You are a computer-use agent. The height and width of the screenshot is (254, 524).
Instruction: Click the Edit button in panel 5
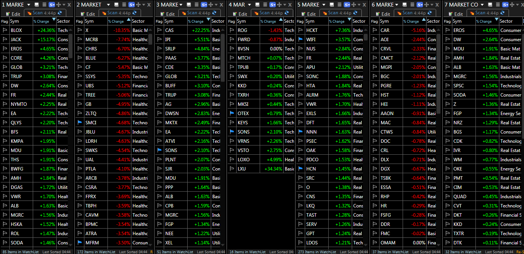click(308, 14)
